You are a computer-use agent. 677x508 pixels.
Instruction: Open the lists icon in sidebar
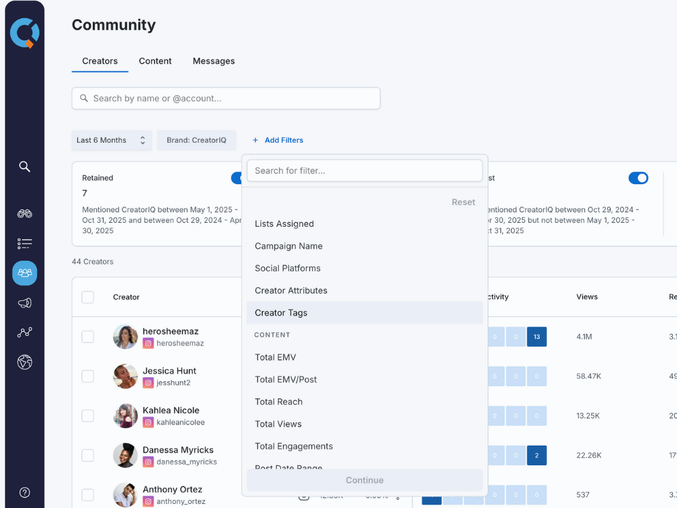click(x=24, y=243)
